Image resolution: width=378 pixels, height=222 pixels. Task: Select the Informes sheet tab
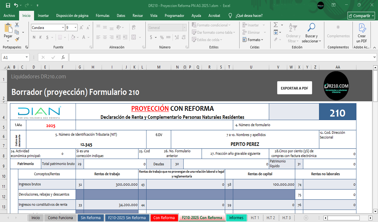(236, 218)
